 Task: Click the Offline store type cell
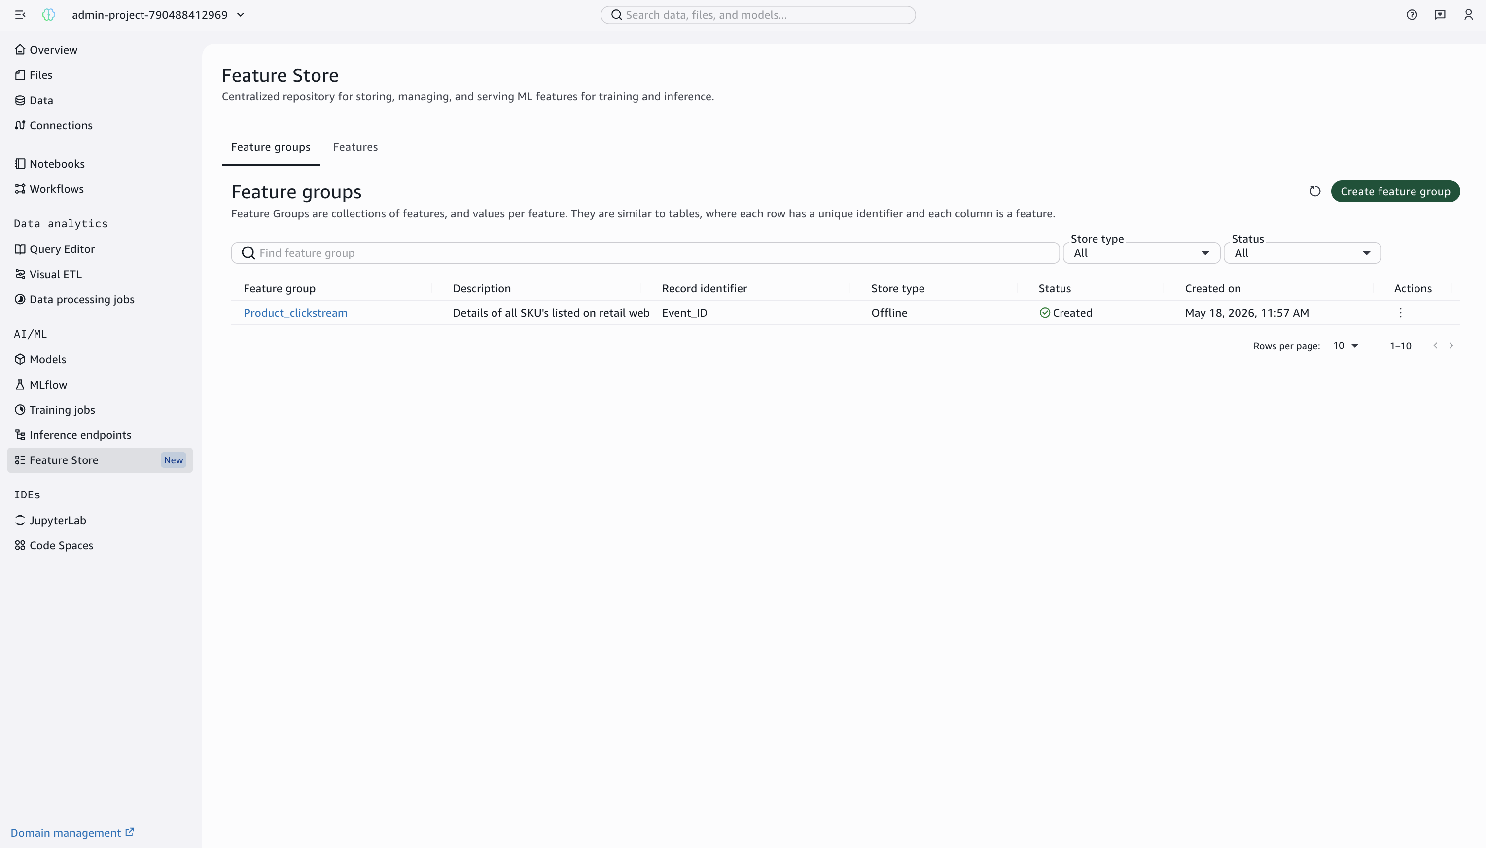tap(889, 313)
